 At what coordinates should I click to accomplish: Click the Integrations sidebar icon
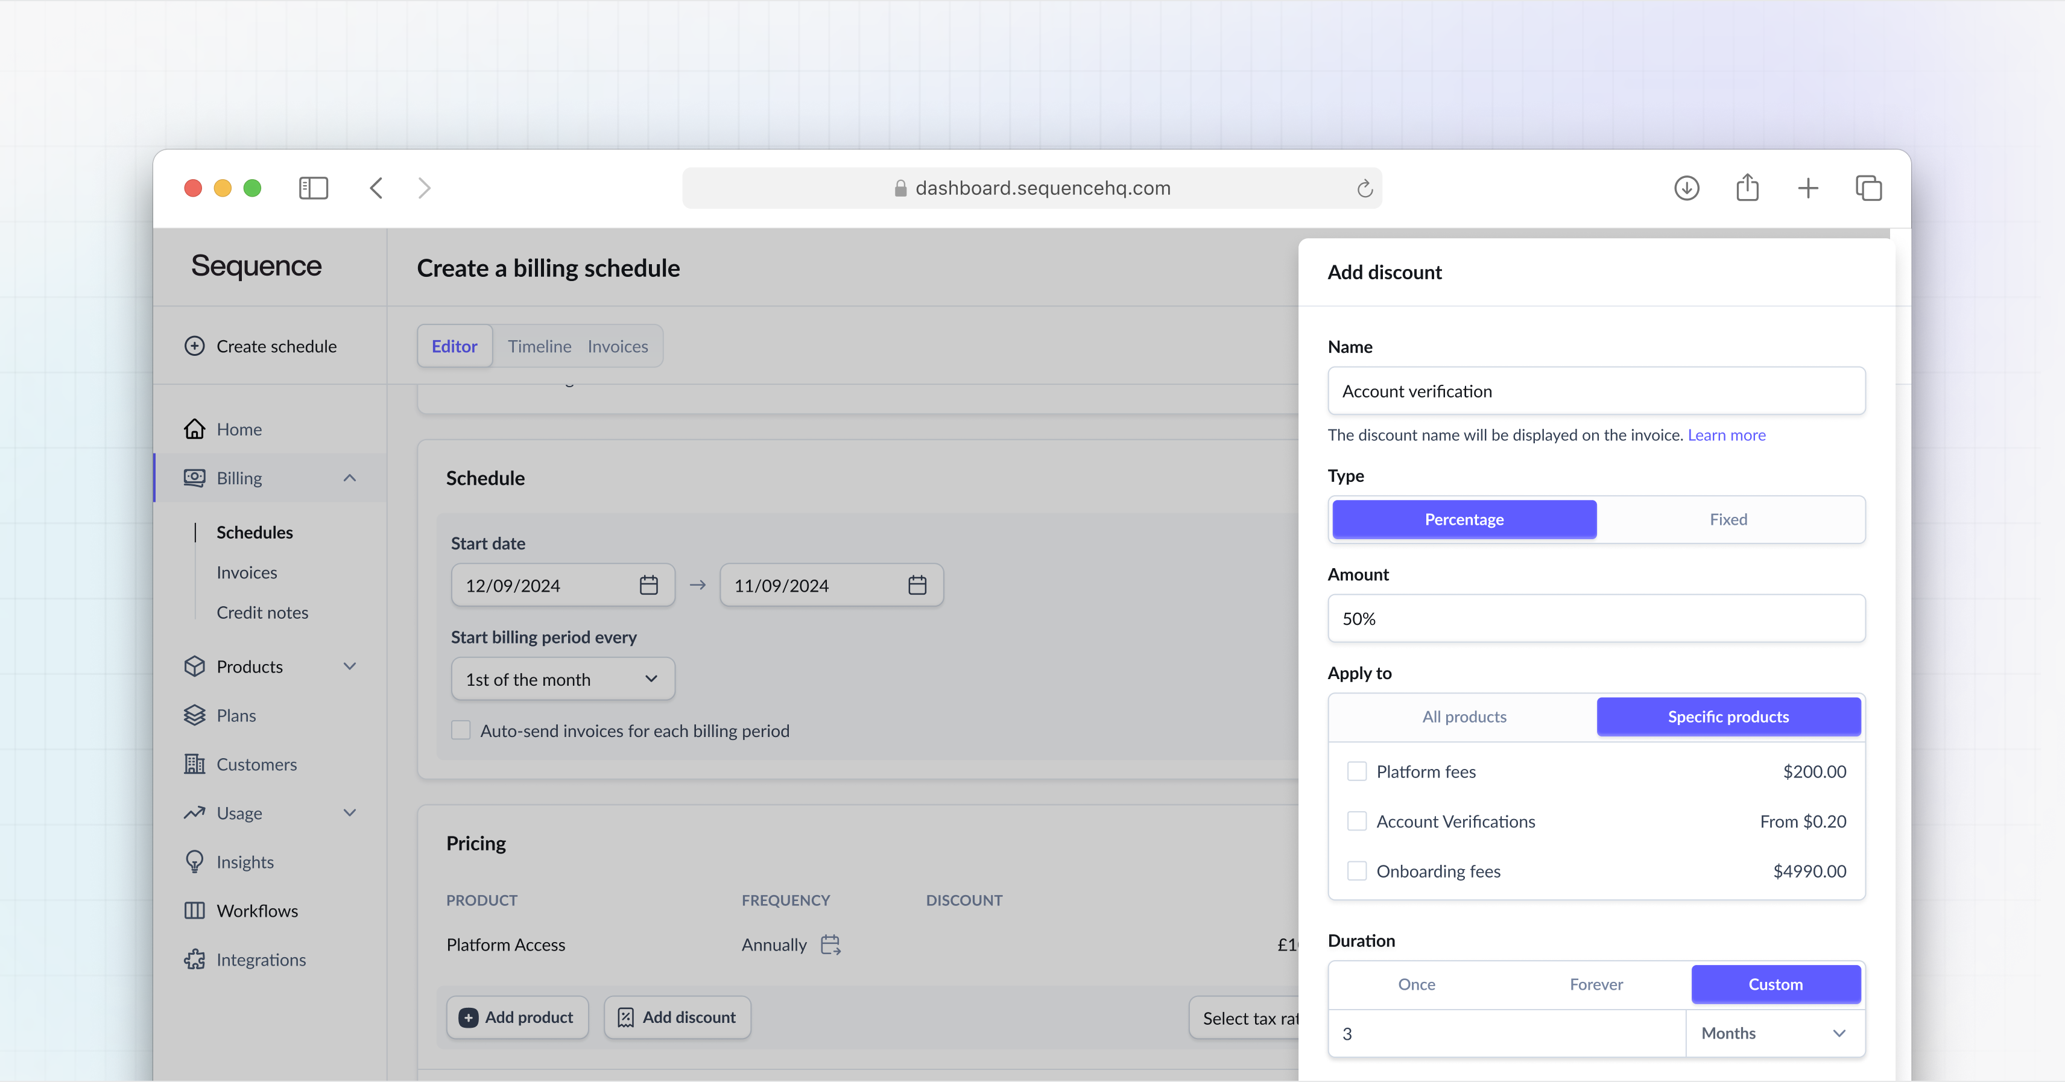pyautogui.click(x=197, y=959)
